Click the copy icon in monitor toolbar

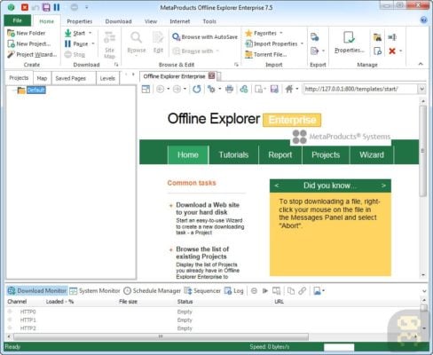(x=291, y=291)
